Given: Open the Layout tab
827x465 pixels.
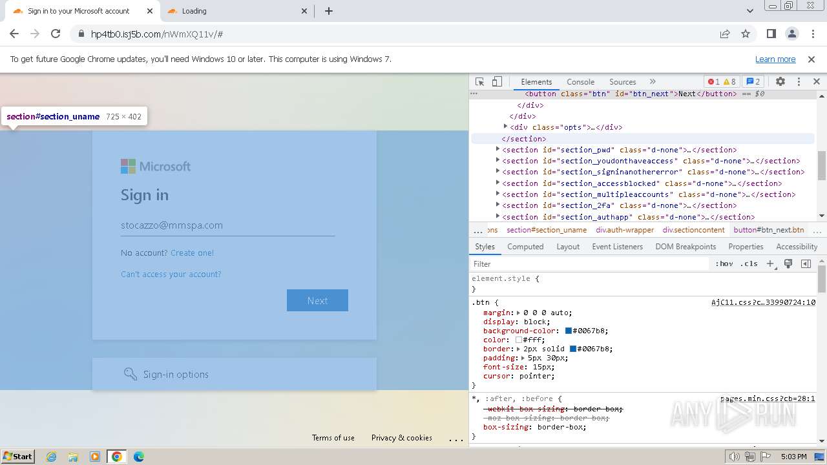Looking at the screenshot, I should pyautogui.click(x=568, y=246).
